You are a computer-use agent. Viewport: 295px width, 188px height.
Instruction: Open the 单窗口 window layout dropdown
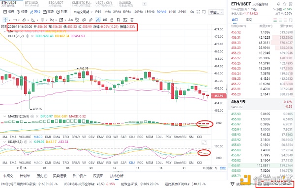click(x=216, y=12)
